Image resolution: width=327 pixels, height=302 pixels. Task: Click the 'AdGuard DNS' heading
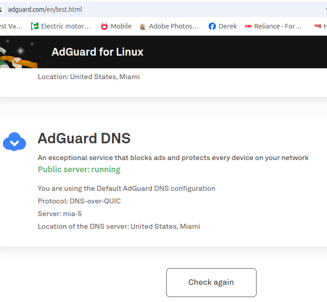coord(84,138)
